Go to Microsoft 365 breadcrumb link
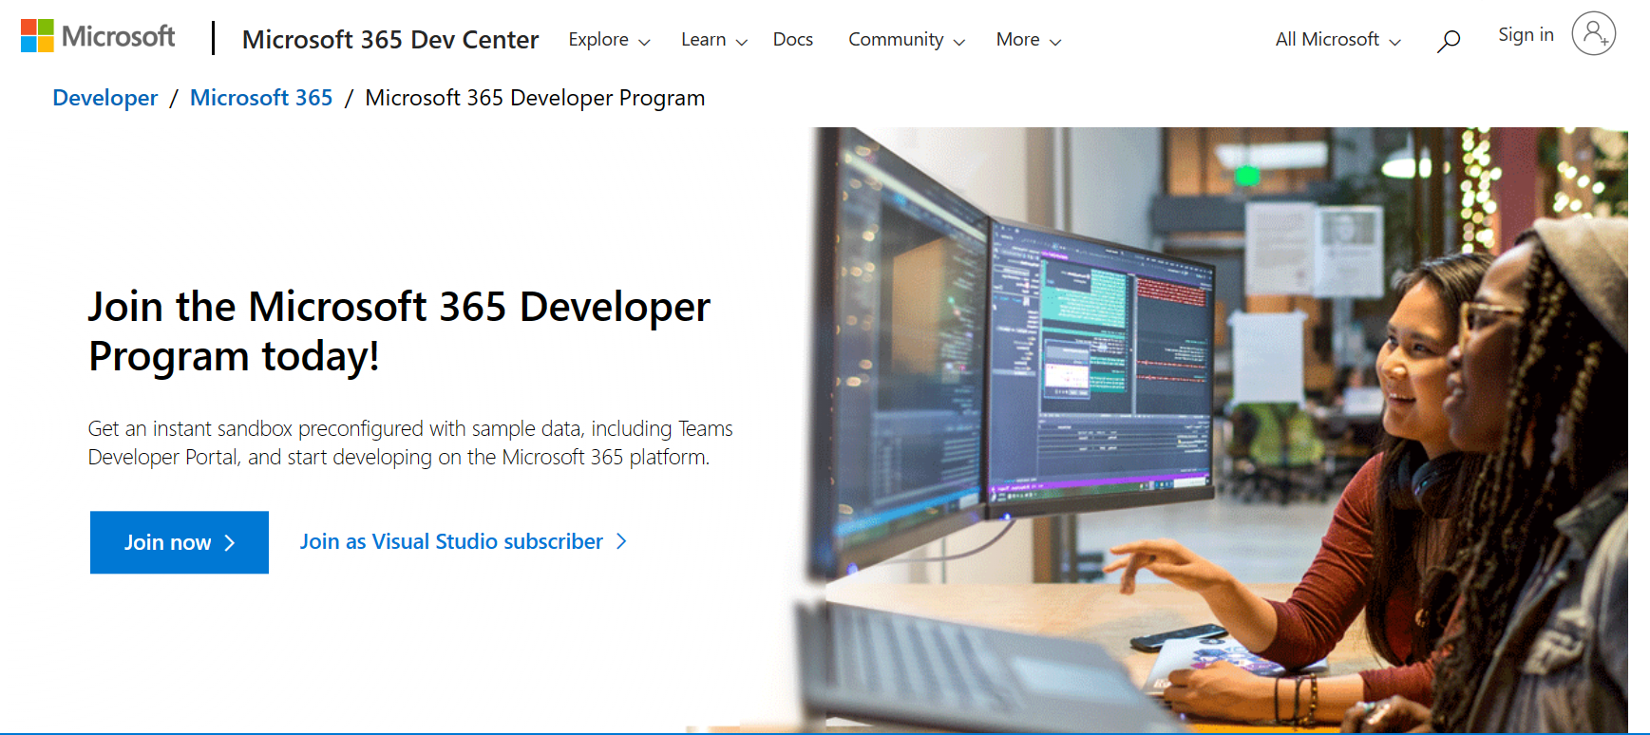This screenshot has width=1650, height=735. click(261, 98)
